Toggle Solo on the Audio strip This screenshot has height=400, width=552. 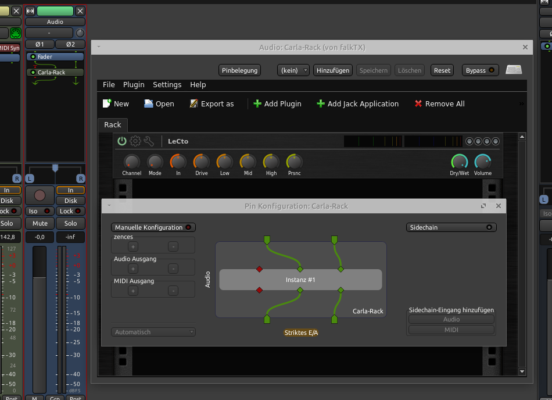pos(70,223)
